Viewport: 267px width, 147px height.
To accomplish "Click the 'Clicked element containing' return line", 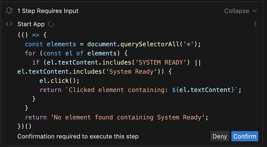I will pyautogui.click(x=140, y=90).
